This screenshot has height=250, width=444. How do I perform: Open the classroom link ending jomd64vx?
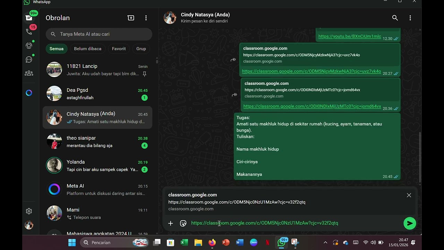coord(312,106)
